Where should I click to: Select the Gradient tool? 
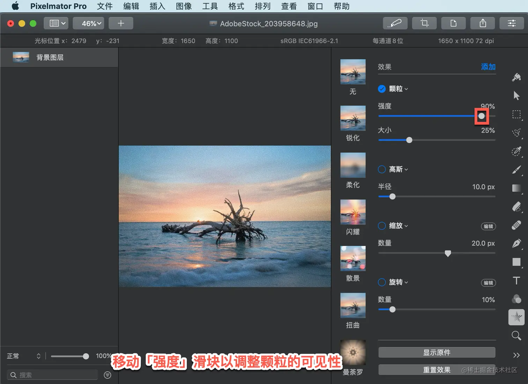(516, 188)
